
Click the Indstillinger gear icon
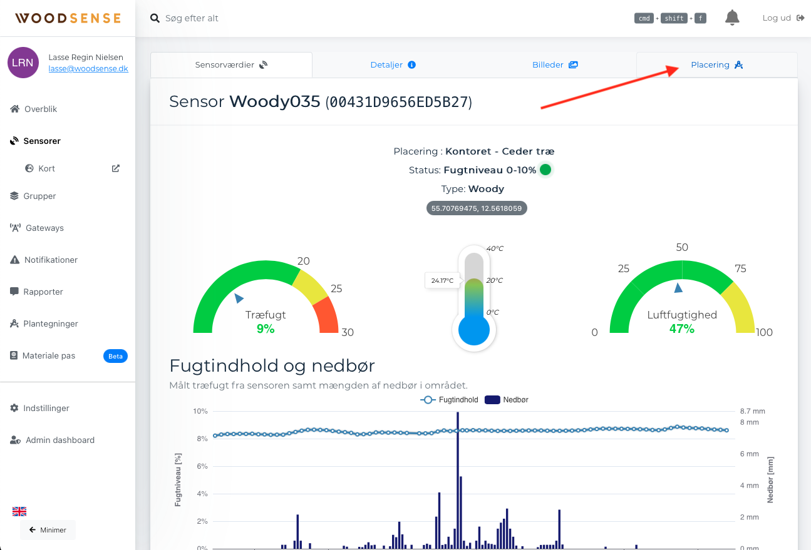pyautogui.click(x=14, y=408)
